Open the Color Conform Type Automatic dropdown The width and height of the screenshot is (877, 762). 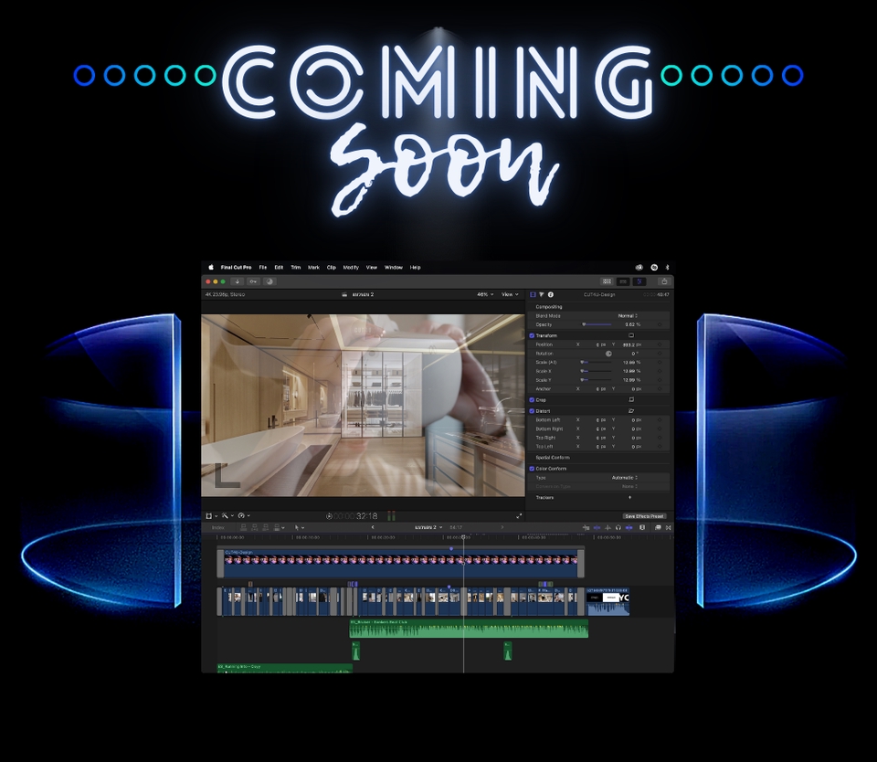(625, 477)
